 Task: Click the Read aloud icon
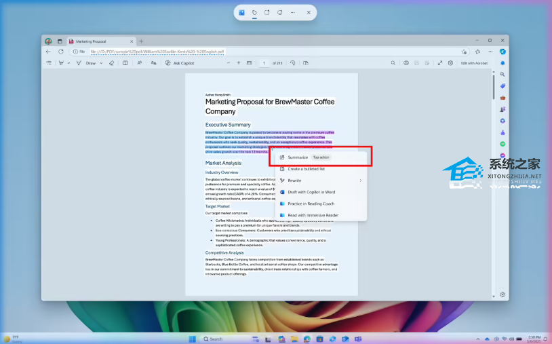[140, 63]
